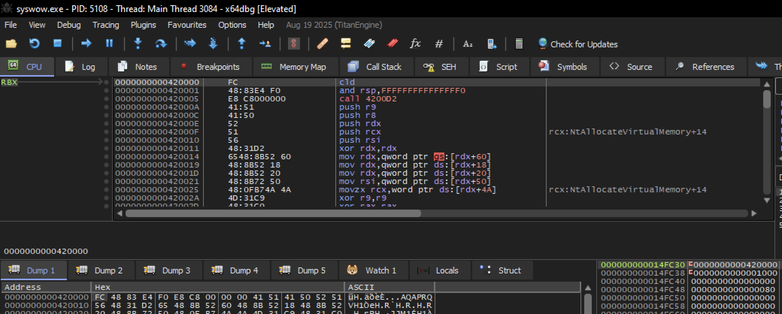This screenshot has width=782, height=314.
Task: Open the Bookmarks toolbar icon
Action: pyautogui.click(x=392, y=44)
